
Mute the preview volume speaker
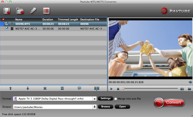[x=190, y=82]
